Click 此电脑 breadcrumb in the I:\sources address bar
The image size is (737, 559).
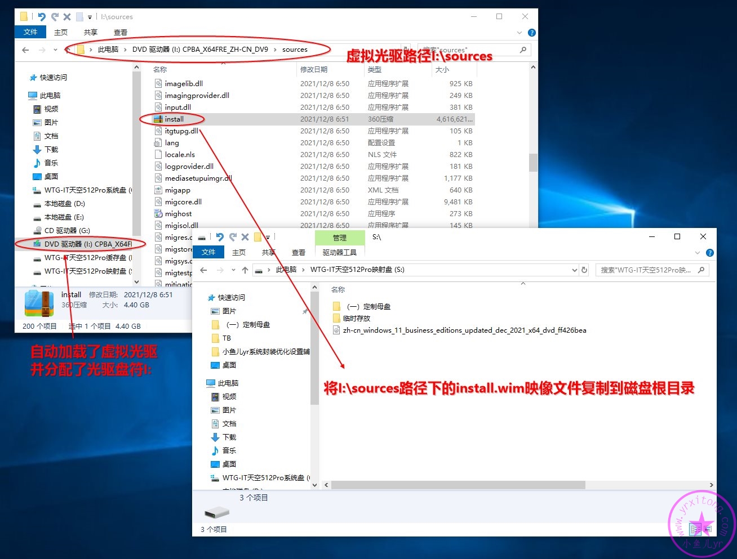108,50
